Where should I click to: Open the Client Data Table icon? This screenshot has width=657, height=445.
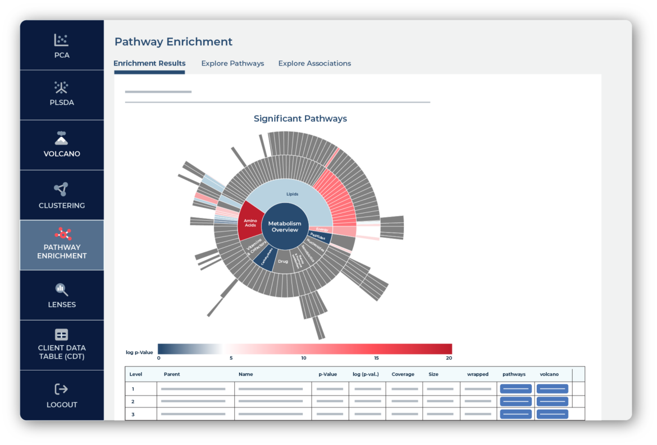pos(61,335)
